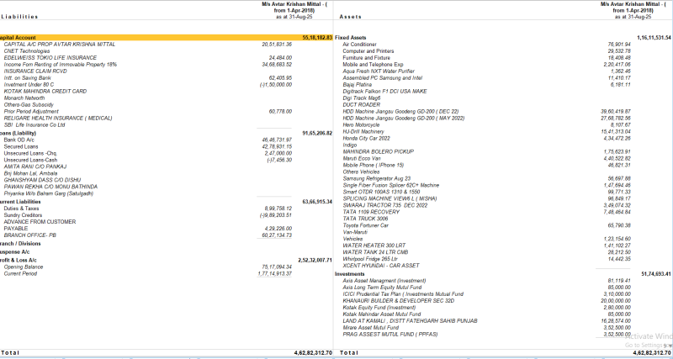The height and width of the screenshot is (359, 673).
Task: Select the highlighted Capital Account group row
Action: tap(25, 38)
